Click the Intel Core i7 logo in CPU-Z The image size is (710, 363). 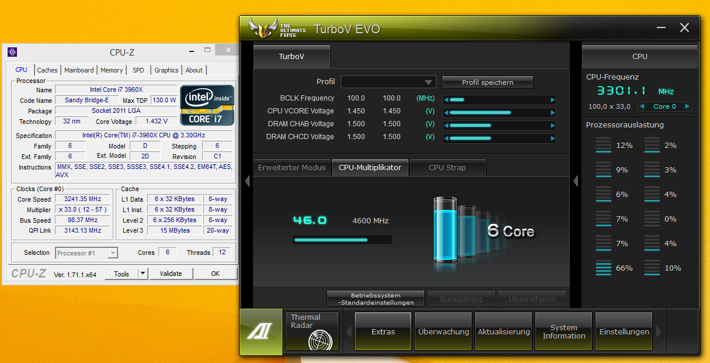tap(207, 105)
